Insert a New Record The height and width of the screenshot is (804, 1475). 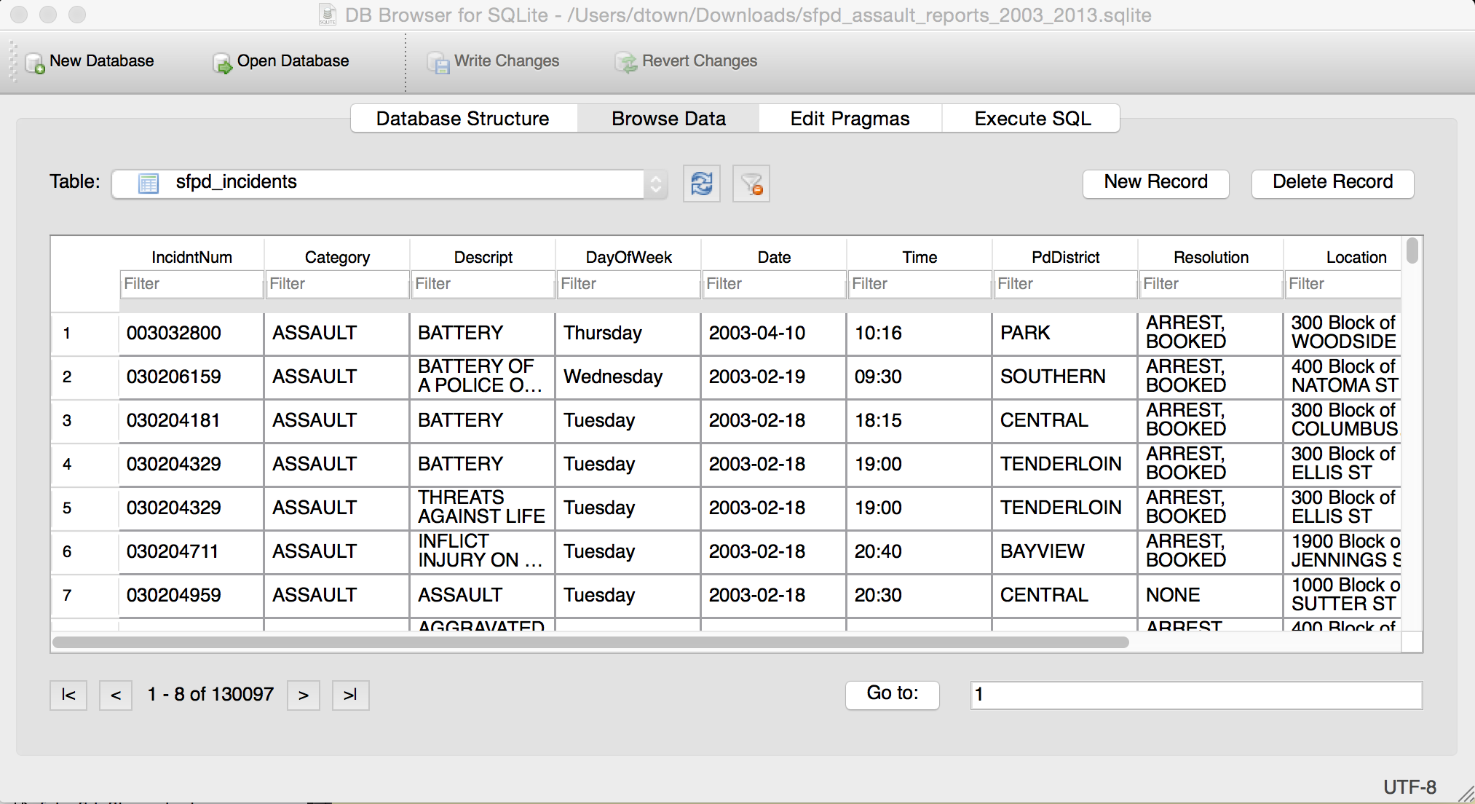[1155, 182]
